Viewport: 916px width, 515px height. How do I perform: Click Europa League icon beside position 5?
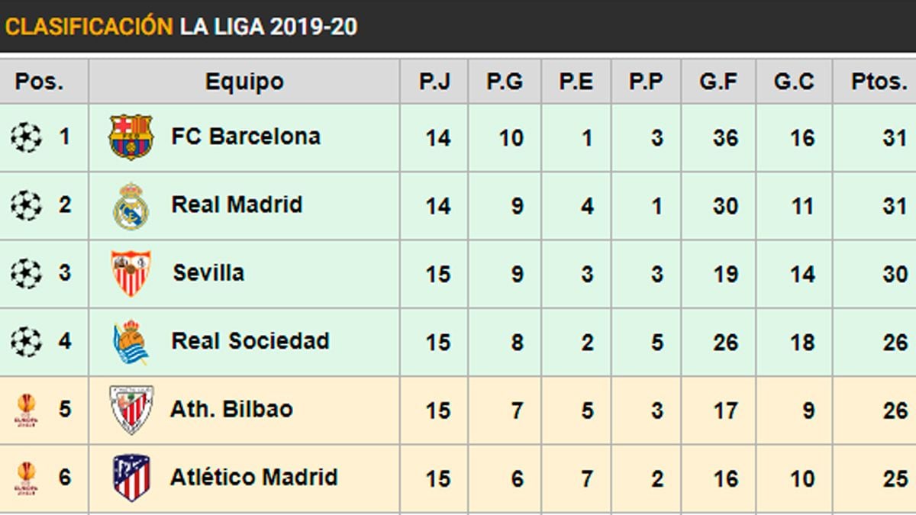26,410
